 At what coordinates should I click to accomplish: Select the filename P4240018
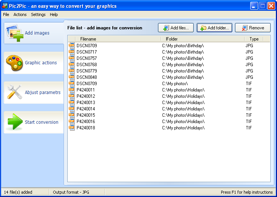(x=86, y=128)
